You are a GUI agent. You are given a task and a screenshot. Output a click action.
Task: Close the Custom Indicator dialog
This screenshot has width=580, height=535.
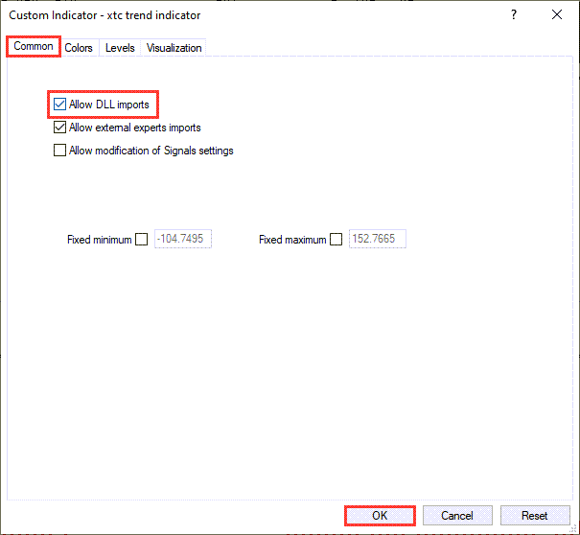(557, 14)
